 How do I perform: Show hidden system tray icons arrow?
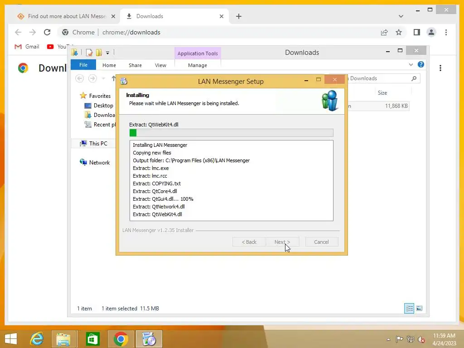[388, 339]
